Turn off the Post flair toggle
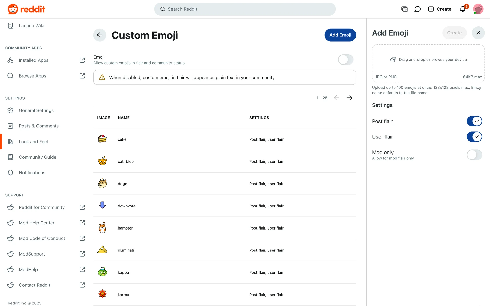The height and width of the screenshot is (306, 490). pyautogui.click(x=474, y=121)
